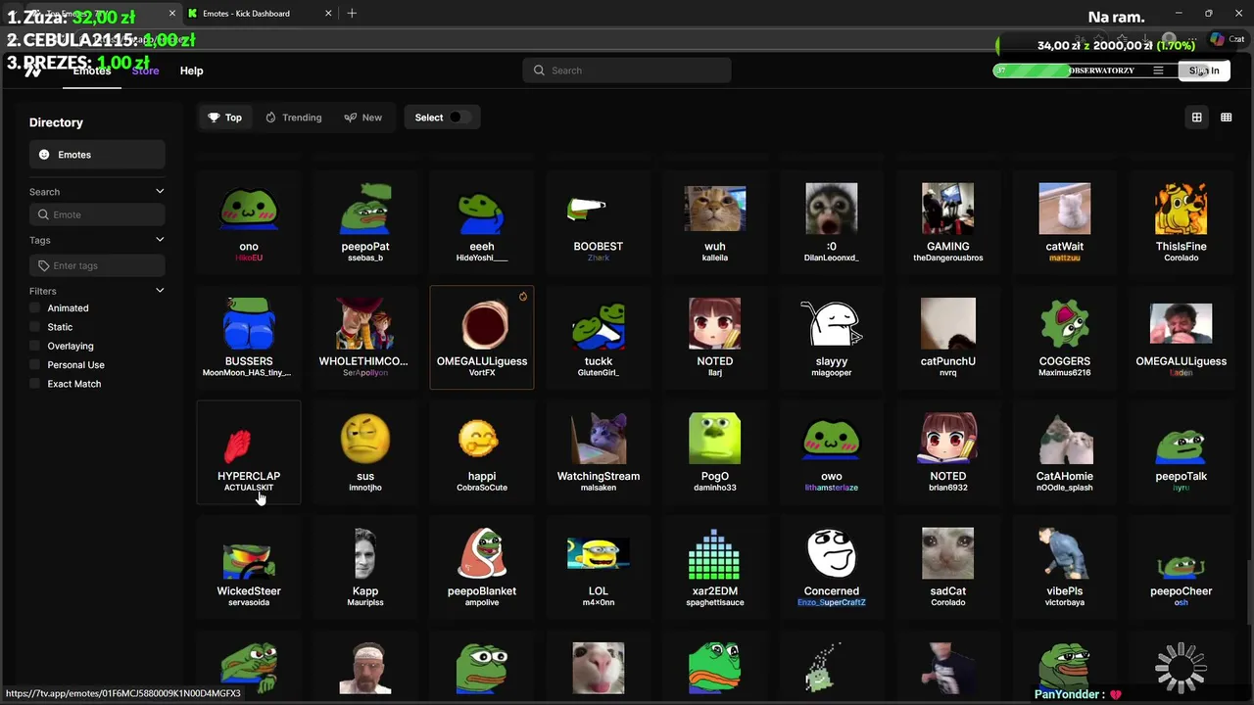The image size is (1254, 705).
Task: Show Trending emotes
Action: 294,117
